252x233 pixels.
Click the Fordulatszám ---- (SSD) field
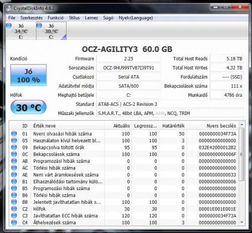pos(227,77)
